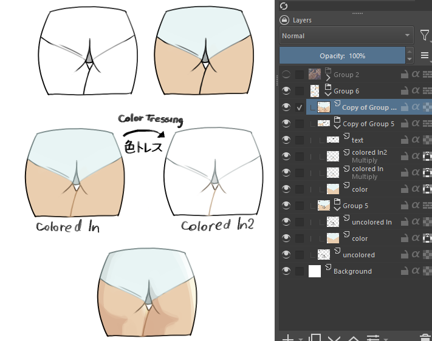Viewport: 432px width, 341px height.
Task: Open layer properties sliders icon
Action: 373,338
